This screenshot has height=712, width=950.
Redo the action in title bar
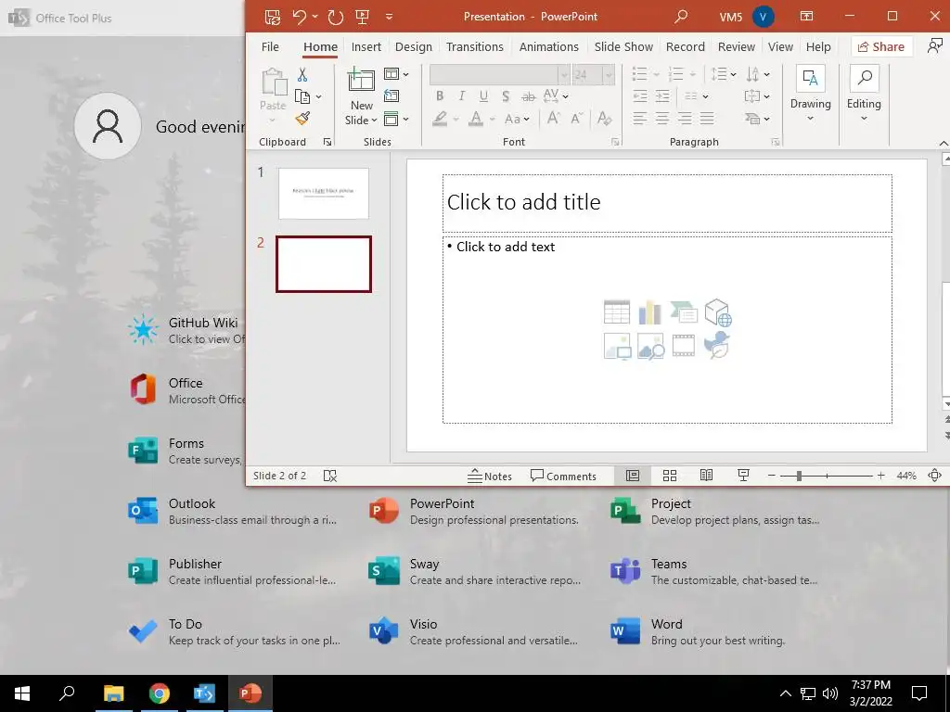coord(335,17)
